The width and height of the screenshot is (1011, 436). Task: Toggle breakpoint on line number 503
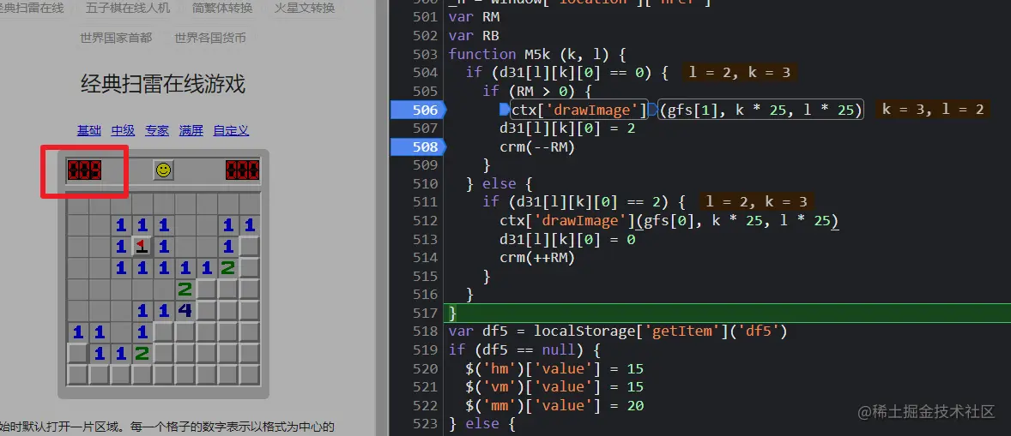425,54
